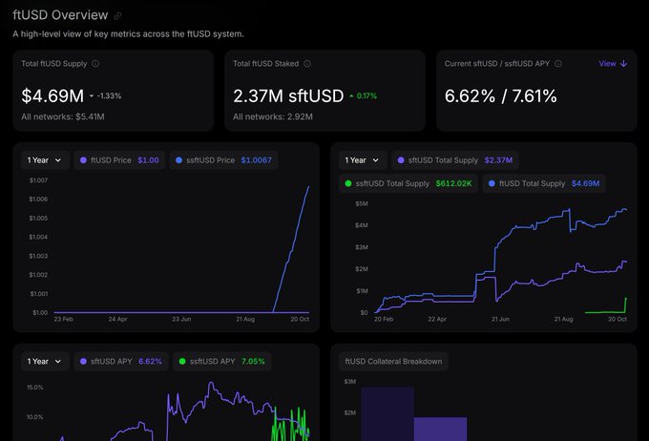Click the 2.37M sftUSD staked value
Screen dimensions: 649x441
[x=288, y=96]
